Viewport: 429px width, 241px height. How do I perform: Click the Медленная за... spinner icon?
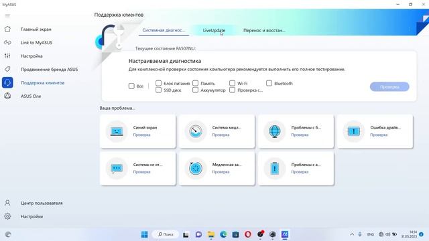[x=196, y=169]
